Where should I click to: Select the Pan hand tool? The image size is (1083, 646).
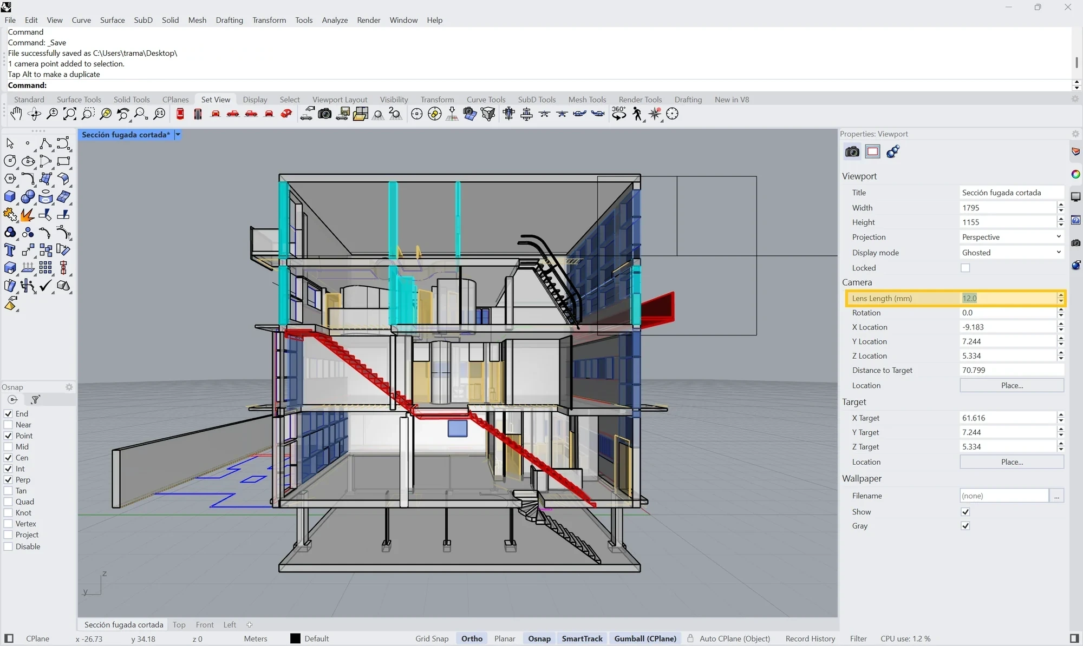(x=16, y=114)
